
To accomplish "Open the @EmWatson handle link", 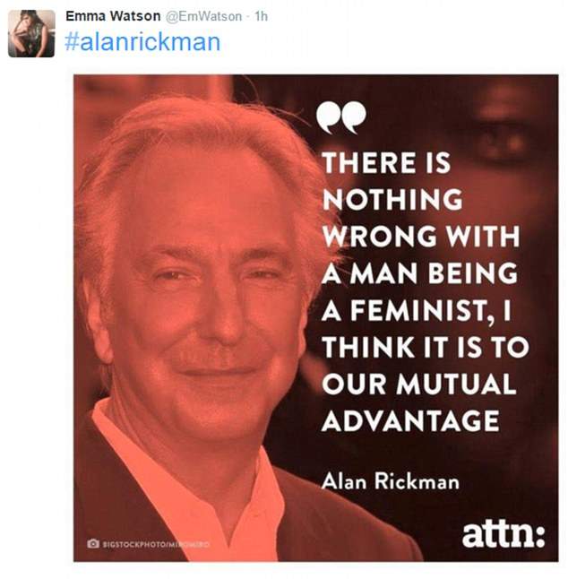I will [x=203, y=17].
